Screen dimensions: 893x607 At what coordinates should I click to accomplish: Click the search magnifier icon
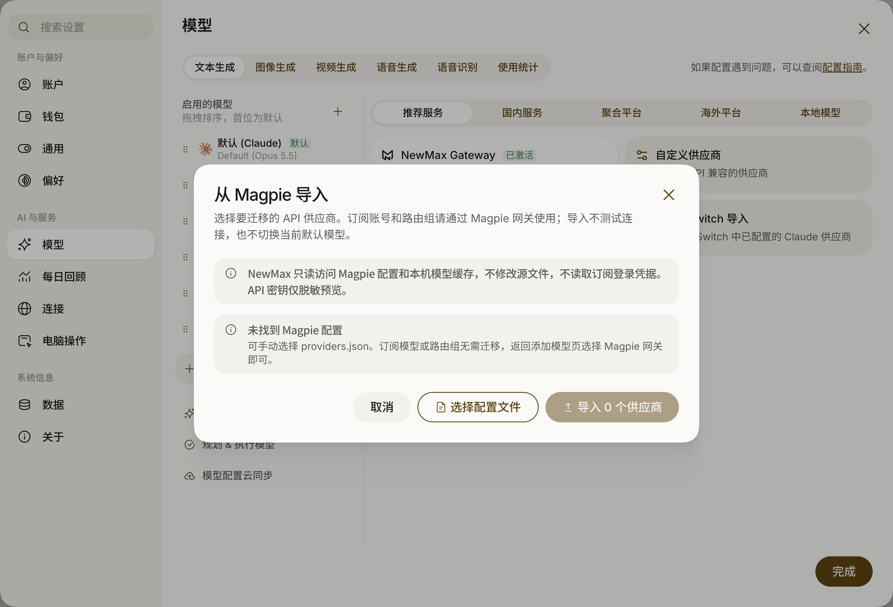[x=24, y=27]
